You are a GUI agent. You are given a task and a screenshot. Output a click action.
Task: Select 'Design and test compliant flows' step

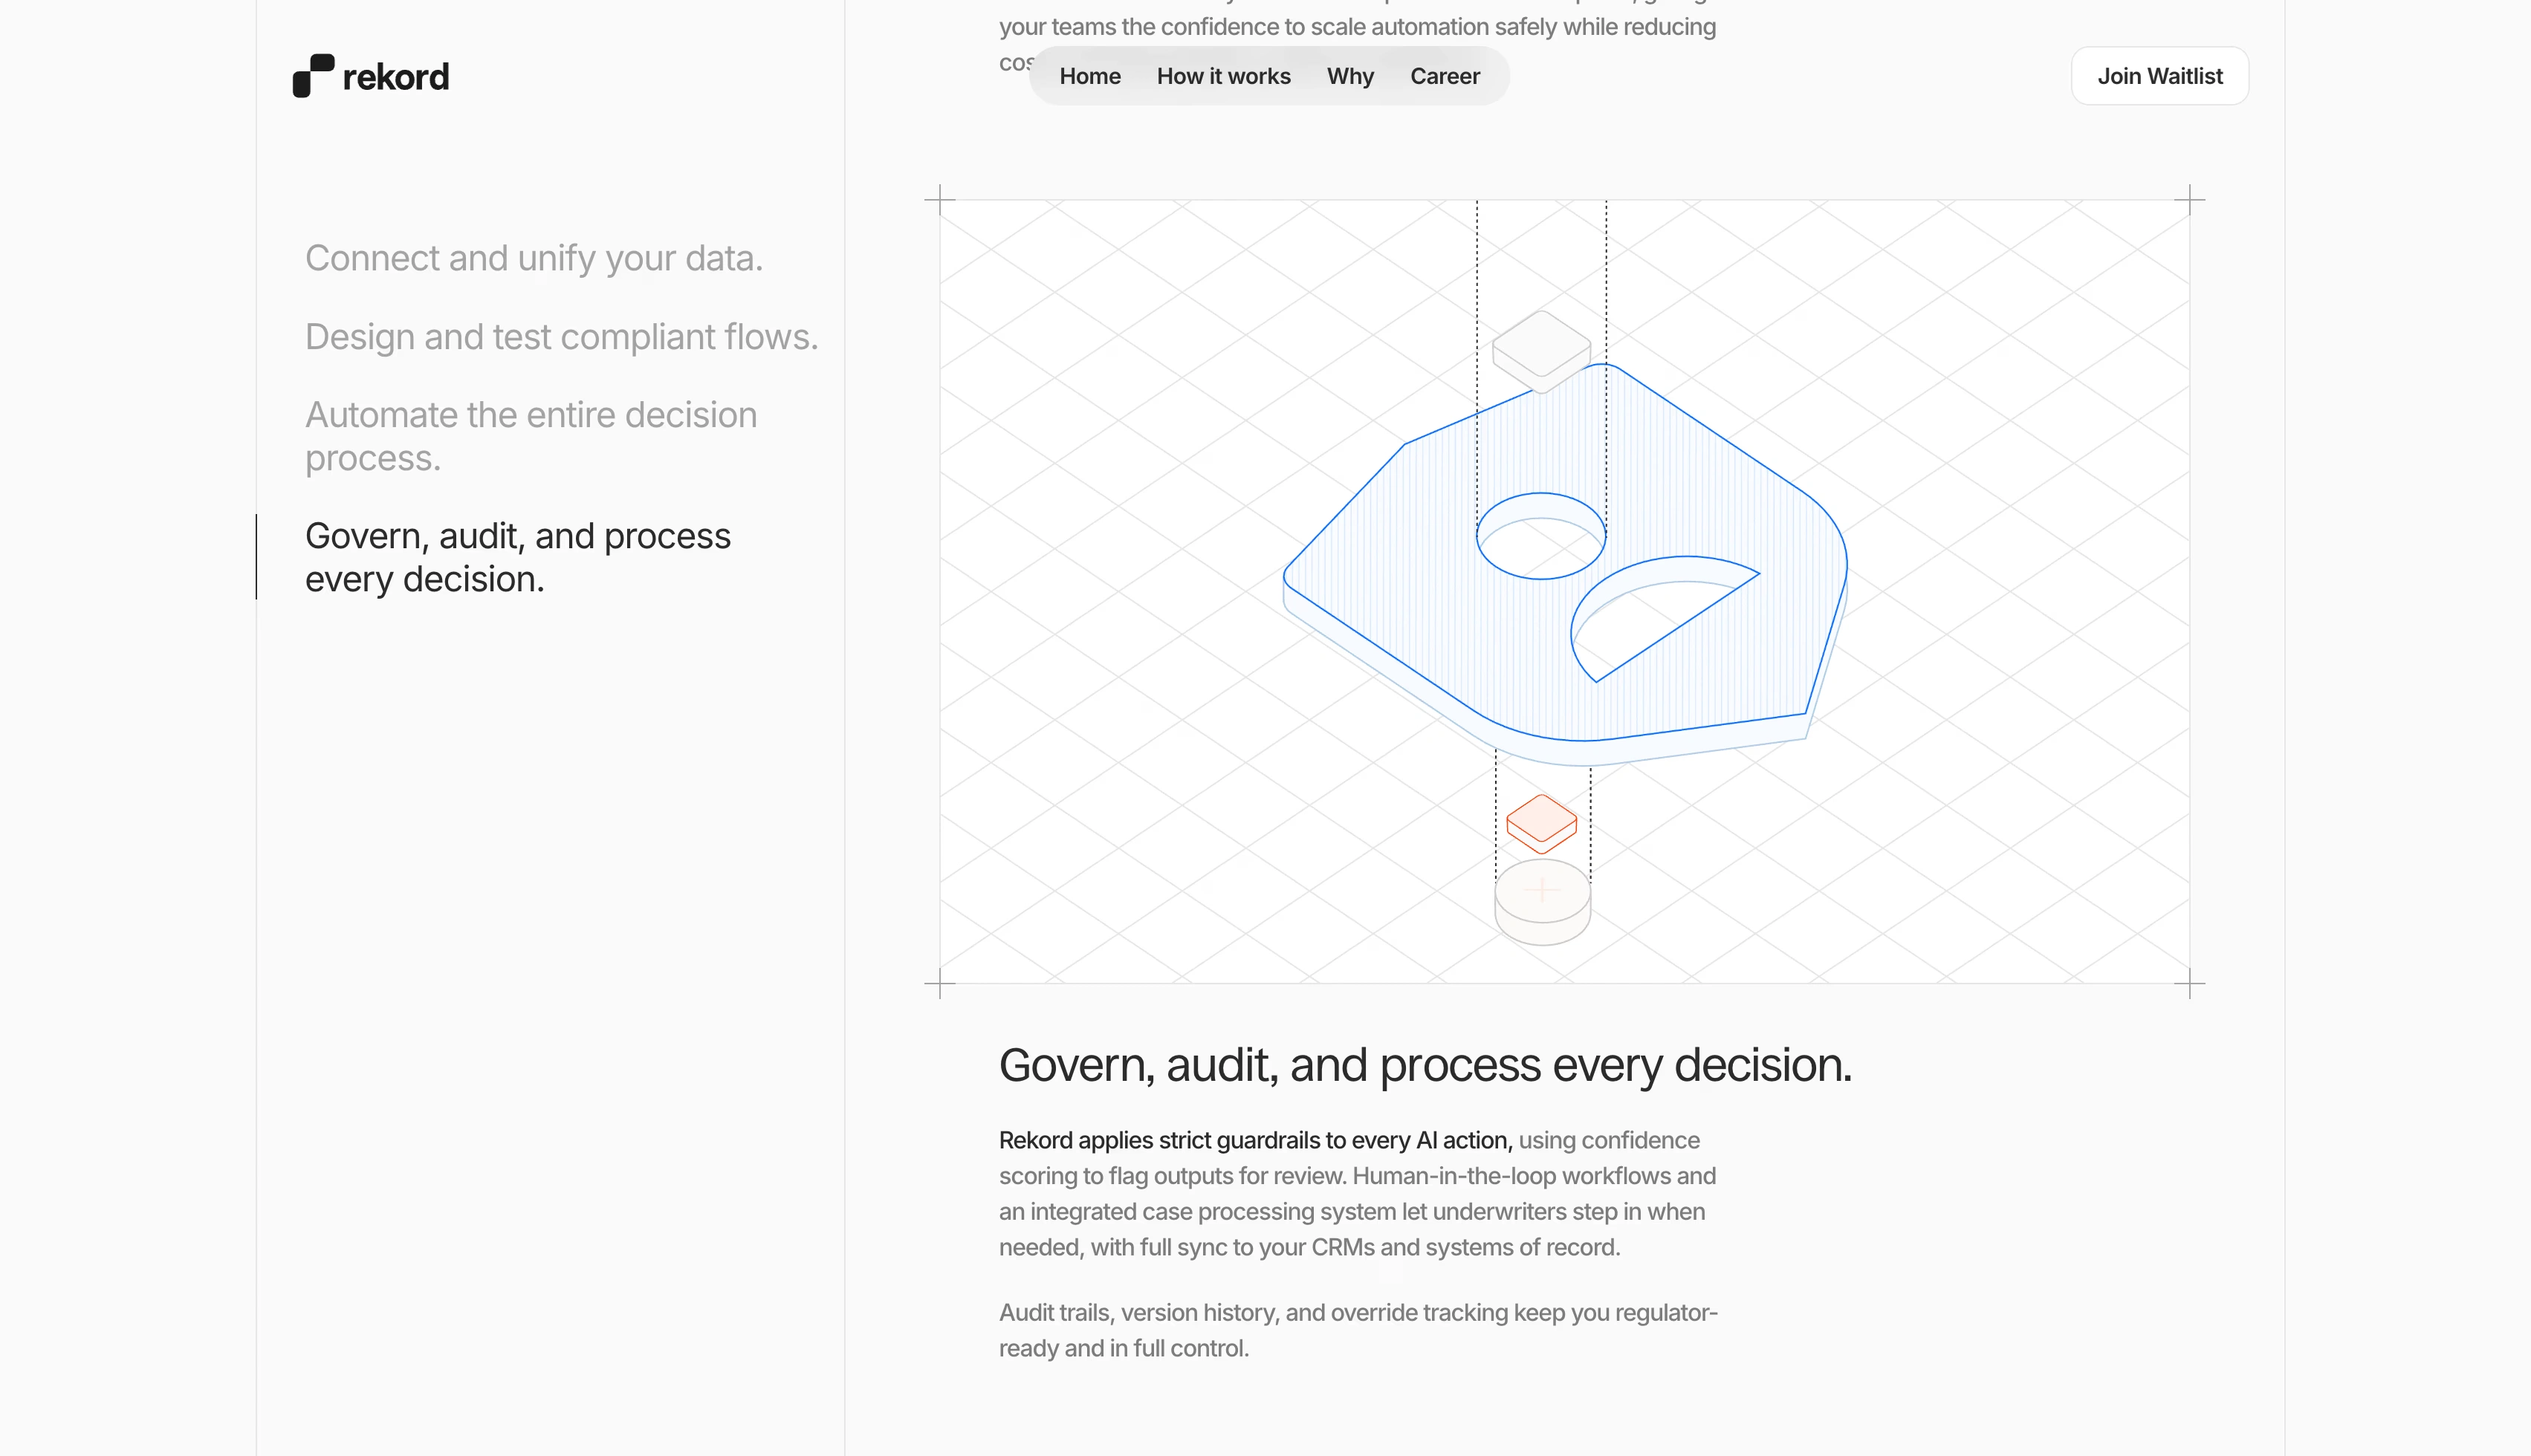coord(561,337)
